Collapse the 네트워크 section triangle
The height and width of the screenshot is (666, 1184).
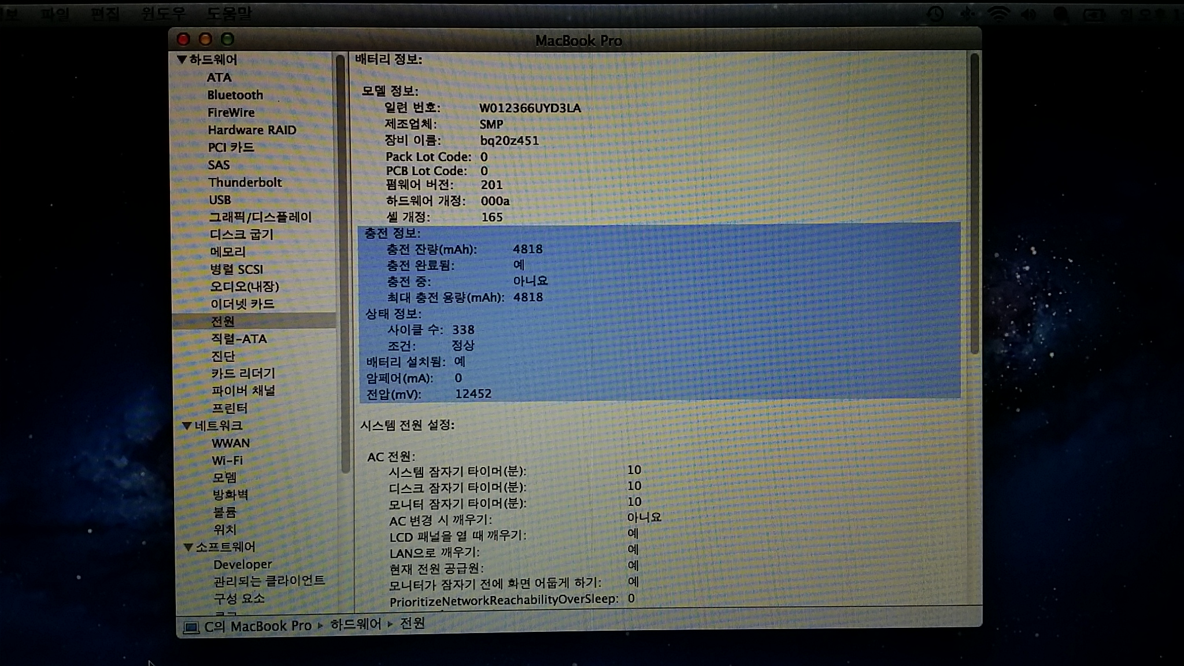187,426
